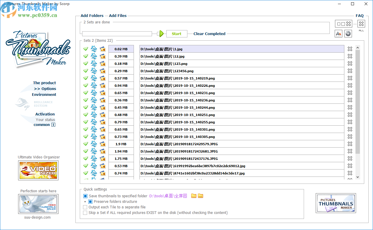Uncheck Preserve folders structure
This screenshot has height=230, width=373.
(90, 202)
